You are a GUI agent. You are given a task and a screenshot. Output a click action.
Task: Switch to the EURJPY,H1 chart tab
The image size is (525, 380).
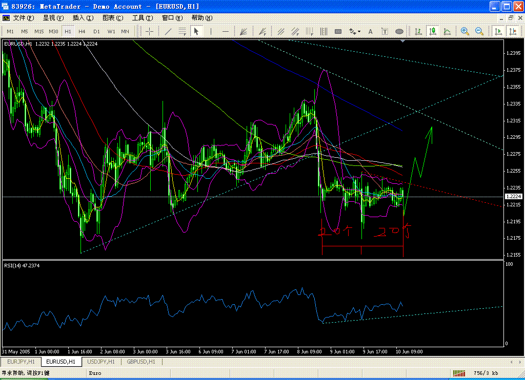coord(21,362)
